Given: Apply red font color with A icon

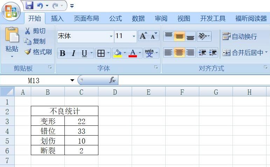Looking at the screenshot, I should (133, 53).
